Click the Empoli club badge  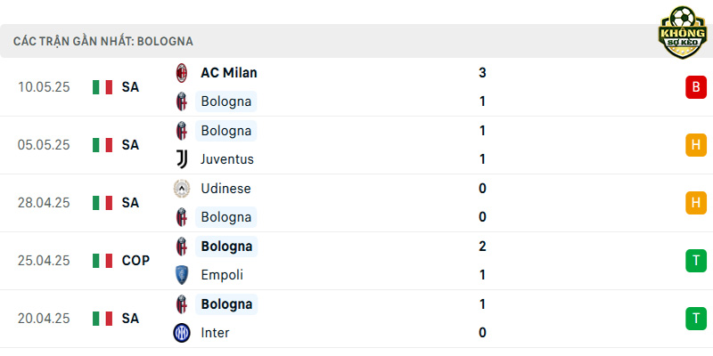point(182,275)
